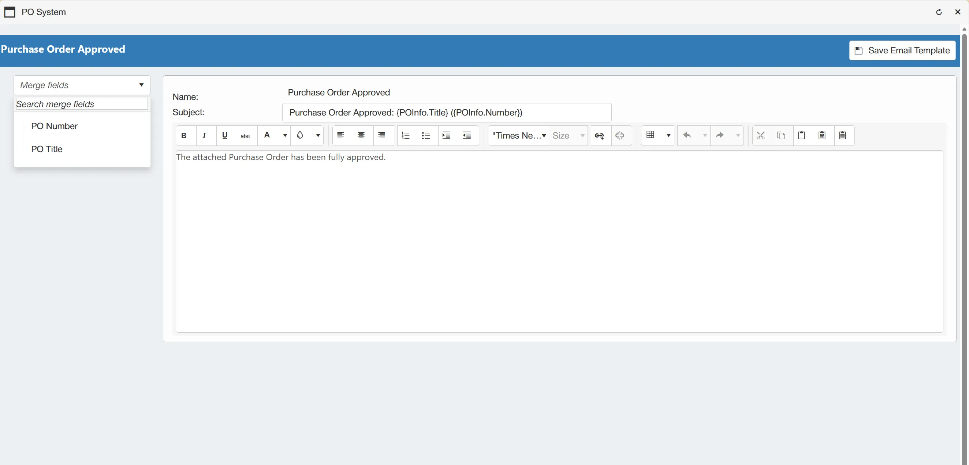
Task: Open the background color dropdown arrow
Action: pyautogui.click(x=318, y=136)
